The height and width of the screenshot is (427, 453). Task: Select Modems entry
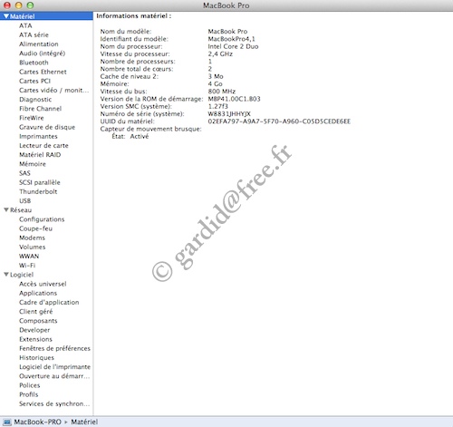point(32,238)
